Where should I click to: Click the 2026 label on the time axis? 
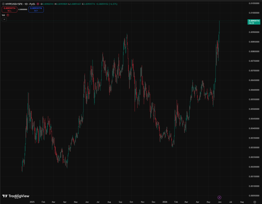[x=165, y=202]
